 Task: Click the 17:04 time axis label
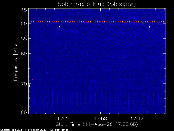(64, 119)
